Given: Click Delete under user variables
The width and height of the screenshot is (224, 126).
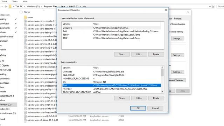Looking at the screenshot, I should (156, 54).
